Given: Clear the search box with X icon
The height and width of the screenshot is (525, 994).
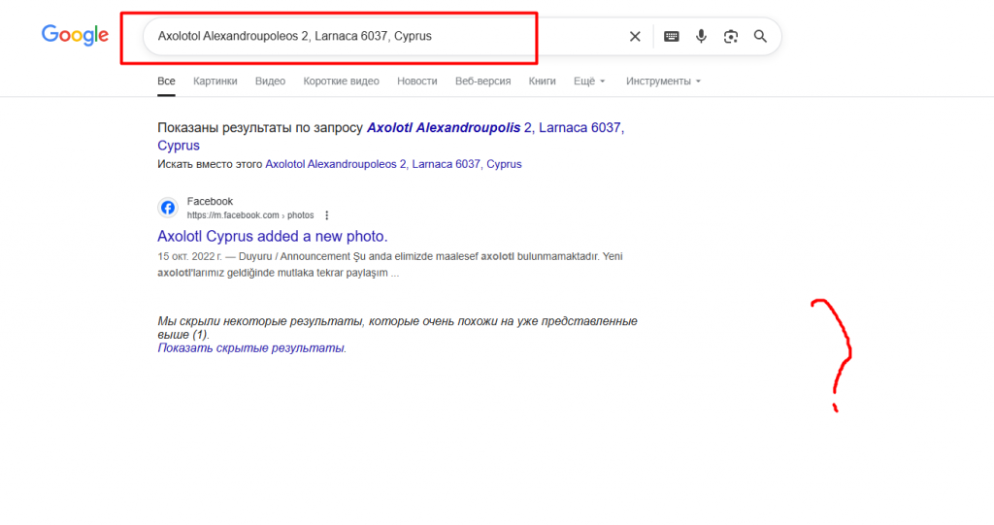Looking at the screenshot, I should tap(635, 37).
